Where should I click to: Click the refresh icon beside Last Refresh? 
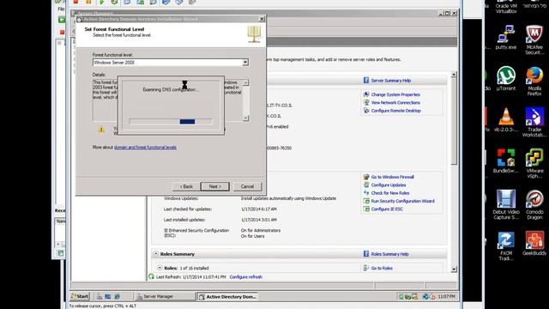pyautogui.click(x=151, y=276)
